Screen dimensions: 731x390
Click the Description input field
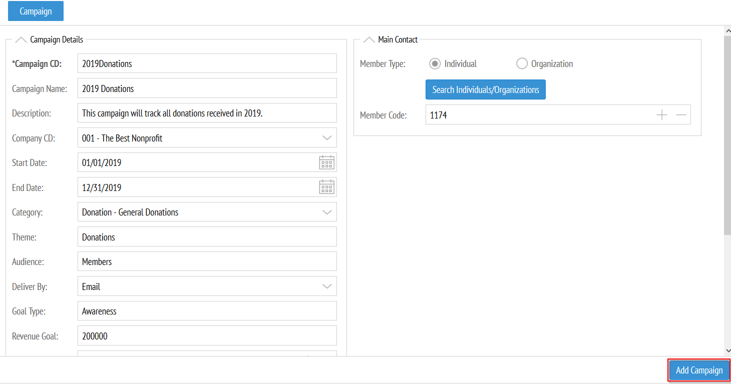click(x=207, y=113)
